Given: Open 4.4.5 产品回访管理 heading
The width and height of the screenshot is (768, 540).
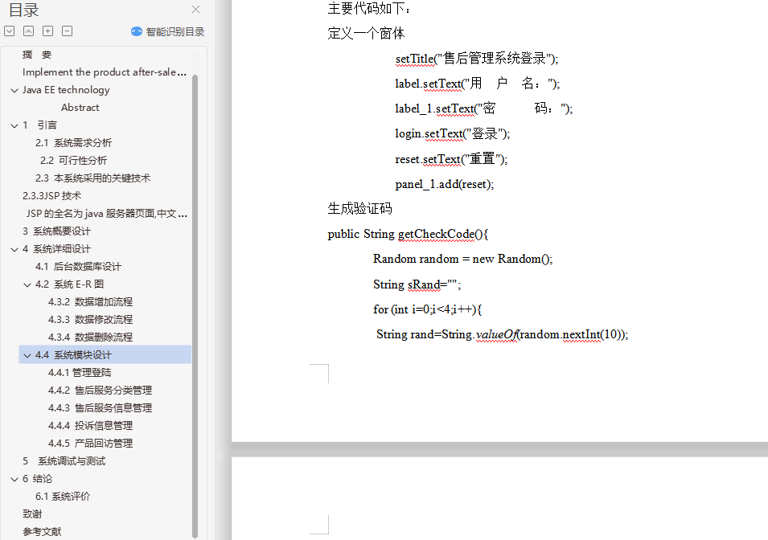Looking at the screenshot, I should pos(90,443).
